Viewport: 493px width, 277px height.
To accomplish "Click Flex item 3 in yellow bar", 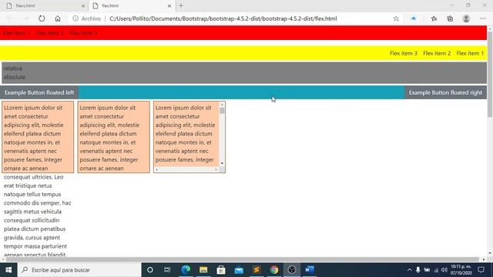I will 404,53.
